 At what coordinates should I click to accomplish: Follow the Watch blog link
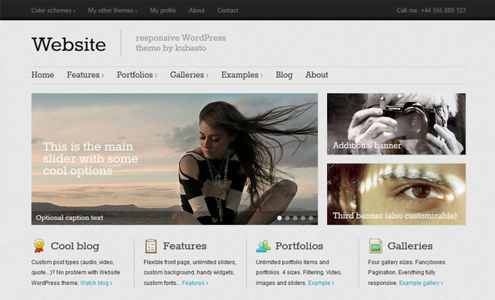96,283
